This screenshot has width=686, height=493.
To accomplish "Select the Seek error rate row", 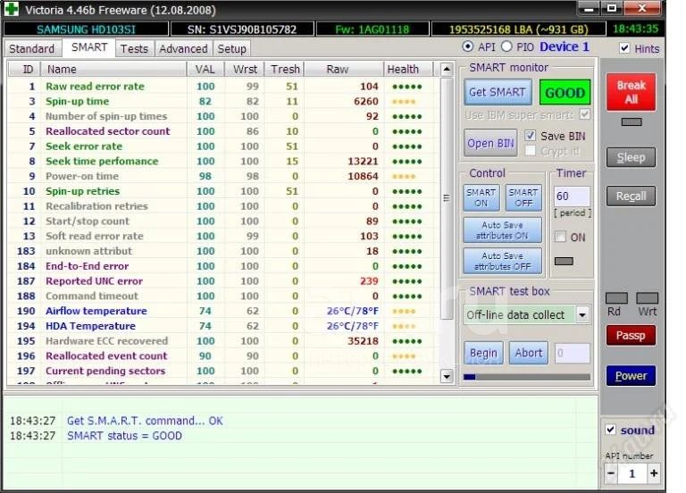I will (x=222, y=146).
